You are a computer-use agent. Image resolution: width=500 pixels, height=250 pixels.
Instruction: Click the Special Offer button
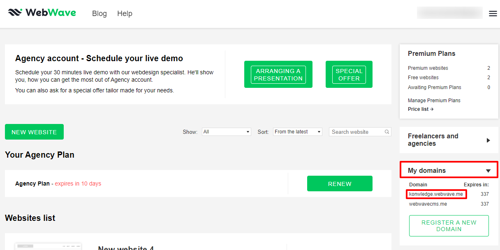tap(349, 74)
